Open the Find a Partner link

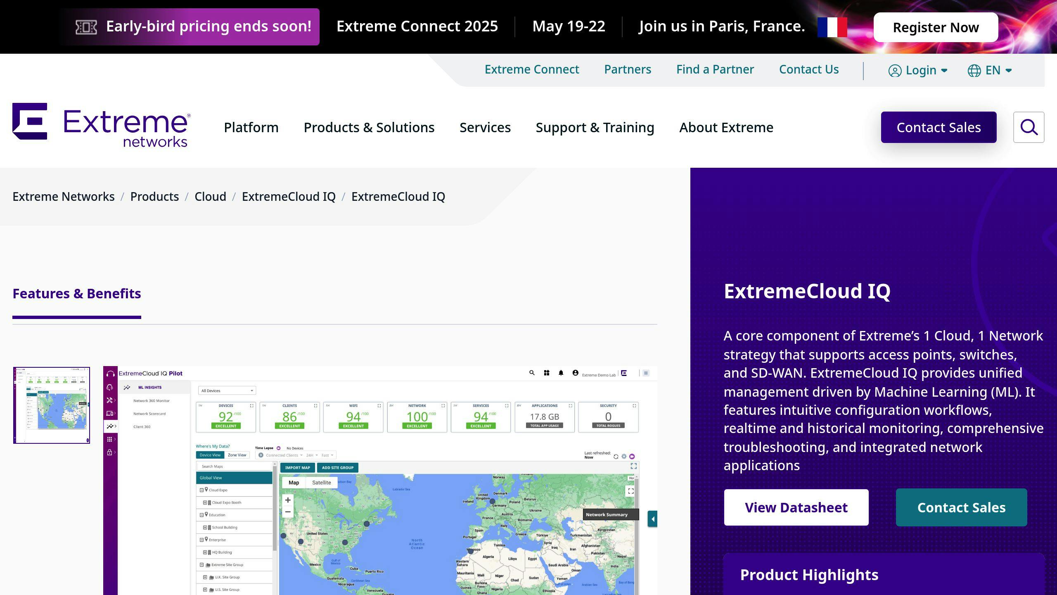click(715, 69)
